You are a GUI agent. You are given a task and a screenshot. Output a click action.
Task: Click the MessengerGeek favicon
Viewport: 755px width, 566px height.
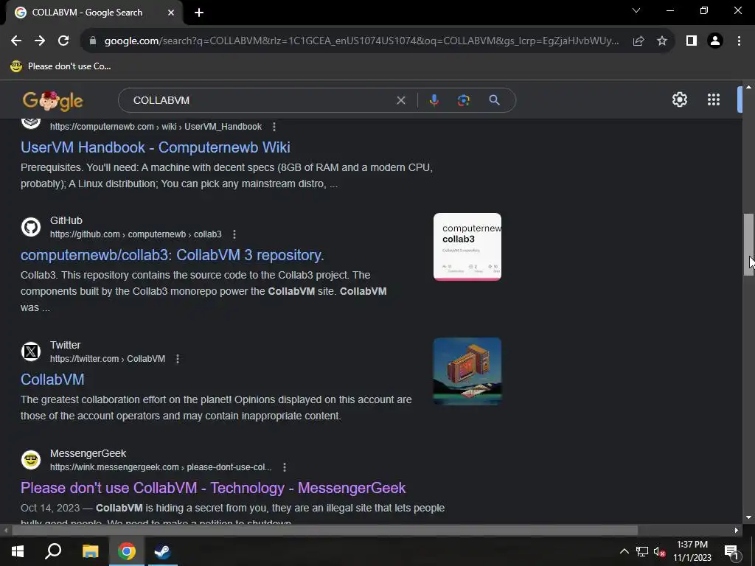click(31, 460)
